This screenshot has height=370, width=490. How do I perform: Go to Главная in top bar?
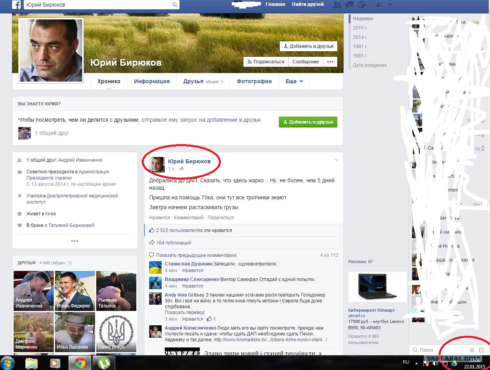tap(275, 4)
